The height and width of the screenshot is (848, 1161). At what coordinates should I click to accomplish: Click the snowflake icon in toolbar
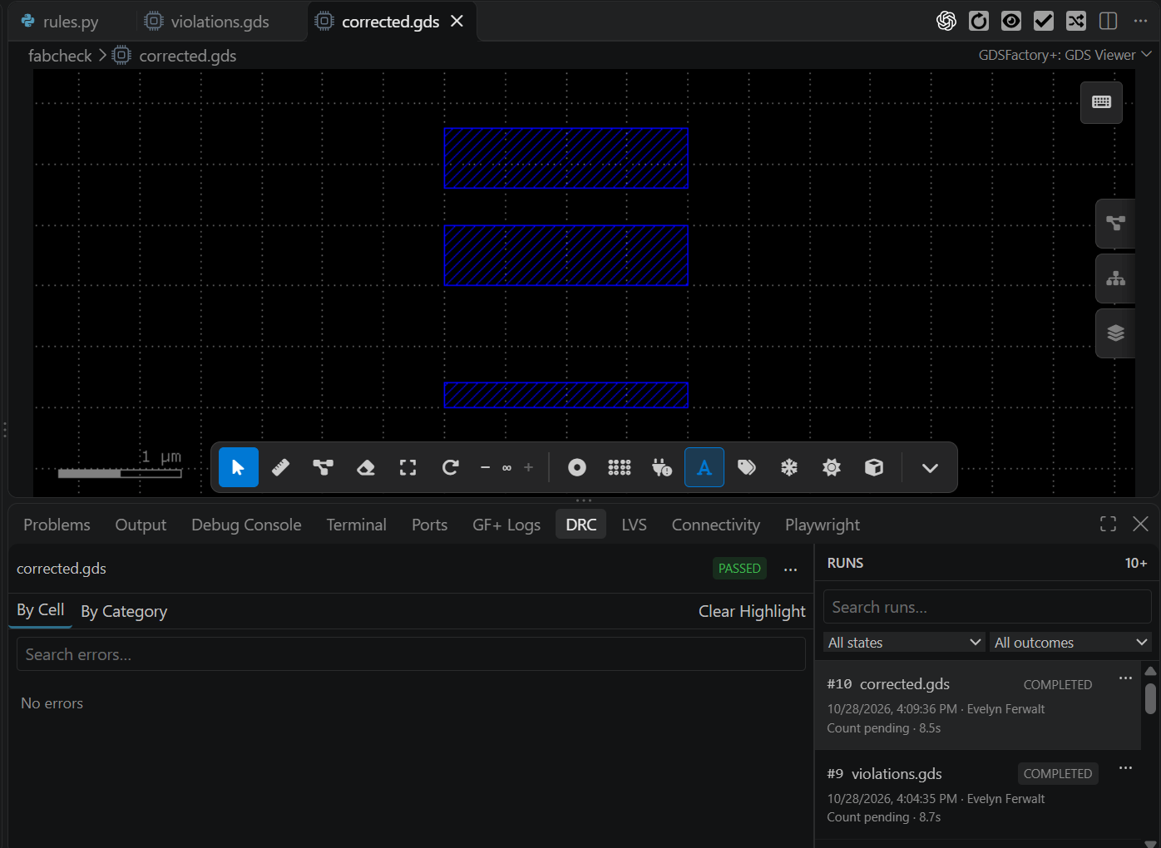click(x=789, y=467)
